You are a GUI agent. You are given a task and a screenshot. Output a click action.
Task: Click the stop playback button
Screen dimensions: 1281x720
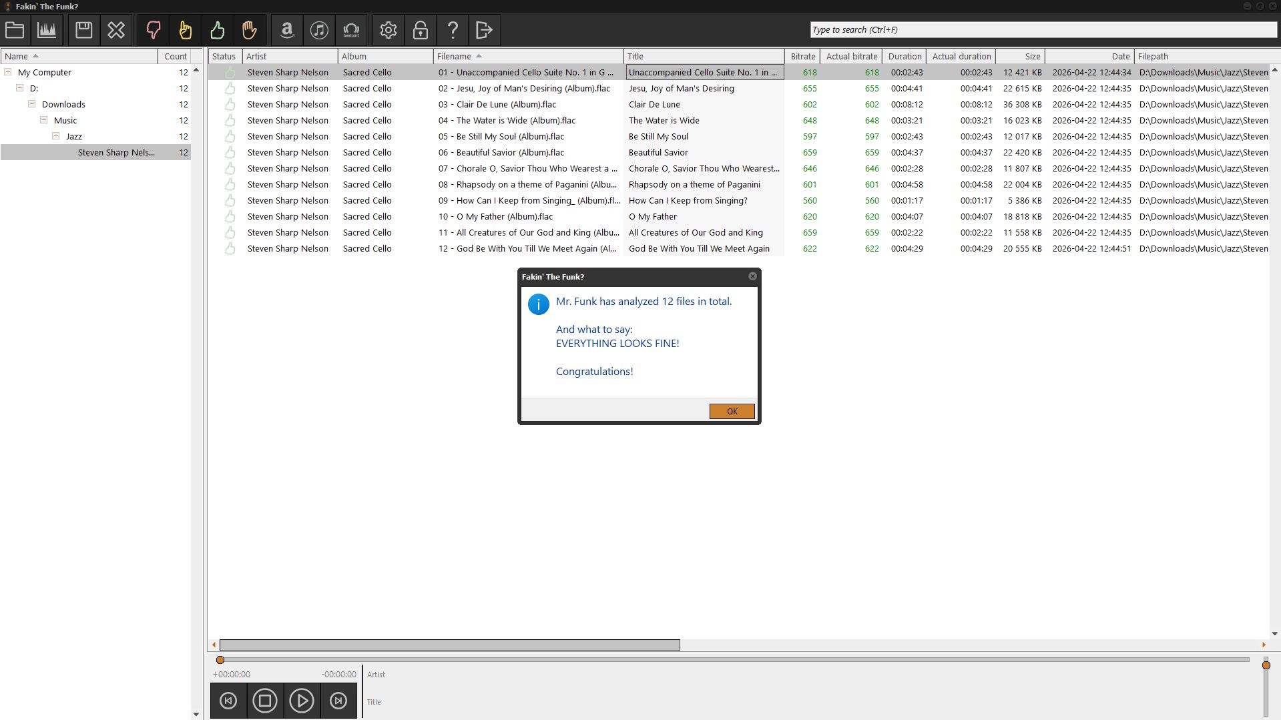point(265,701)
